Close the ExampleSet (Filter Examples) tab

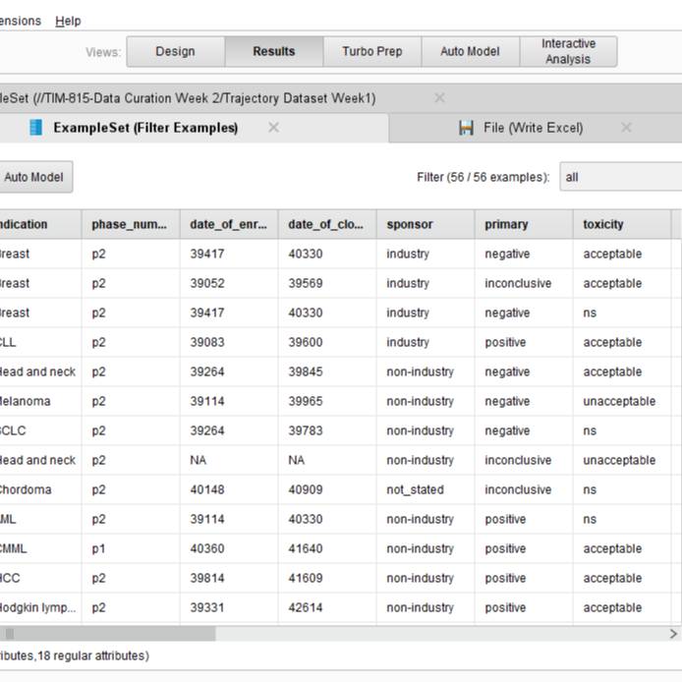273,128
